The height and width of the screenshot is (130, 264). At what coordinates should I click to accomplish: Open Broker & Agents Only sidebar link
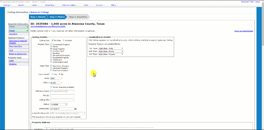coord(19,54)
